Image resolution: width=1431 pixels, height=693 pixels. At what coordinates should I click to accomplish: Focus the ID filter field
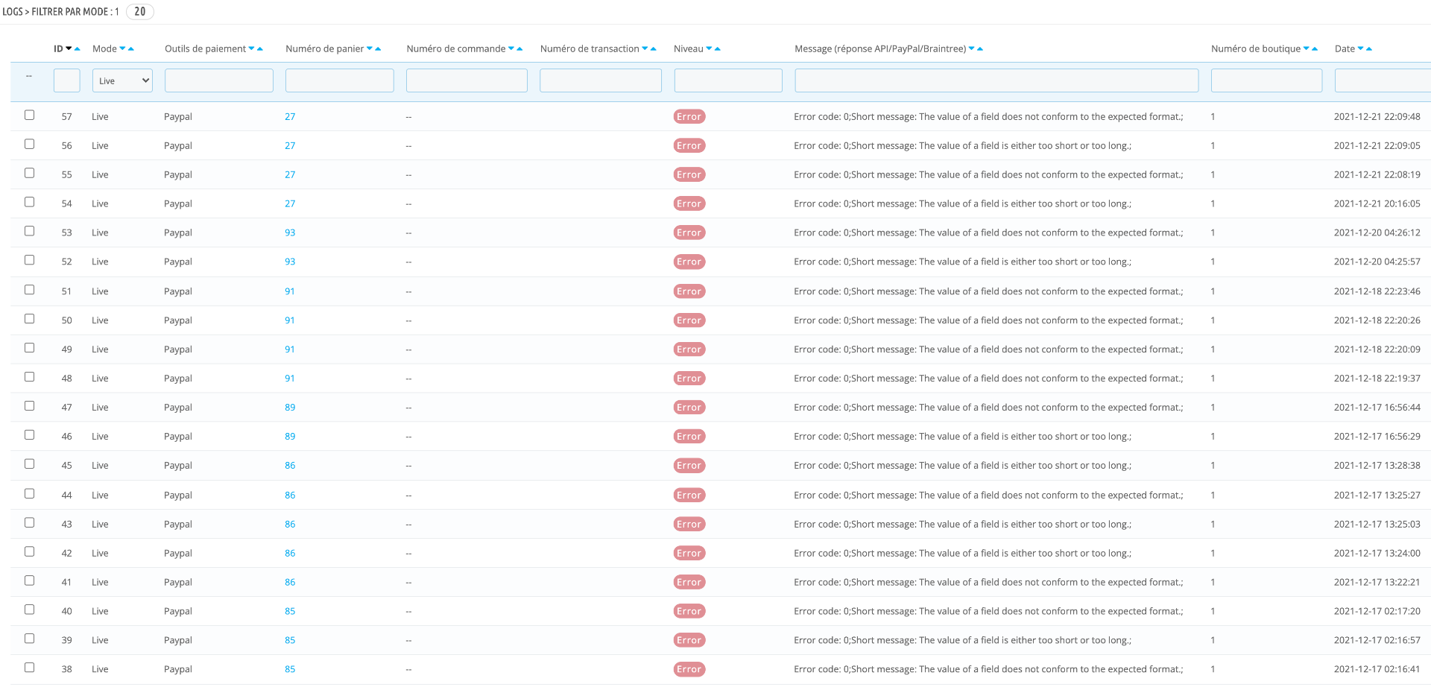click(67, 80)
